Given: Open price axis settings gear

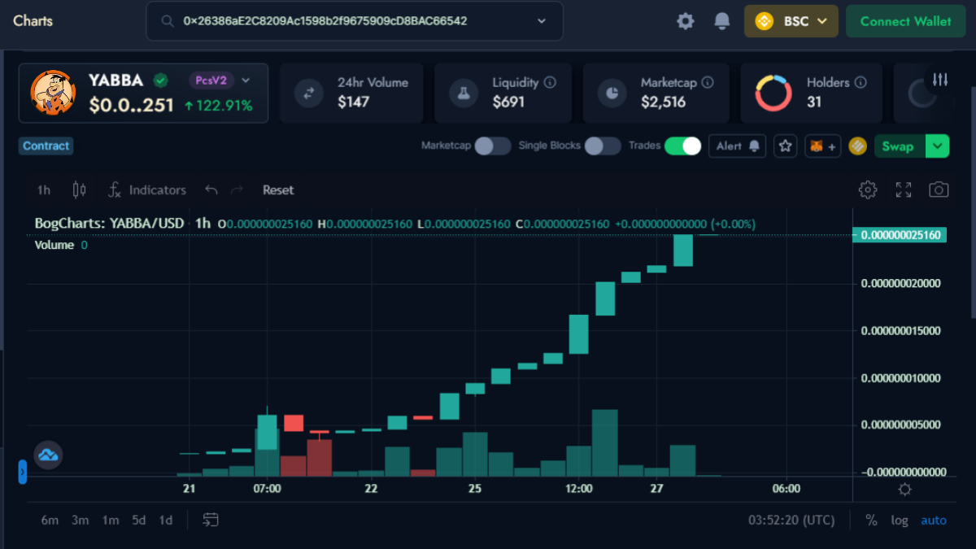Looking at the screenshot, I should (x=904, y=489).
